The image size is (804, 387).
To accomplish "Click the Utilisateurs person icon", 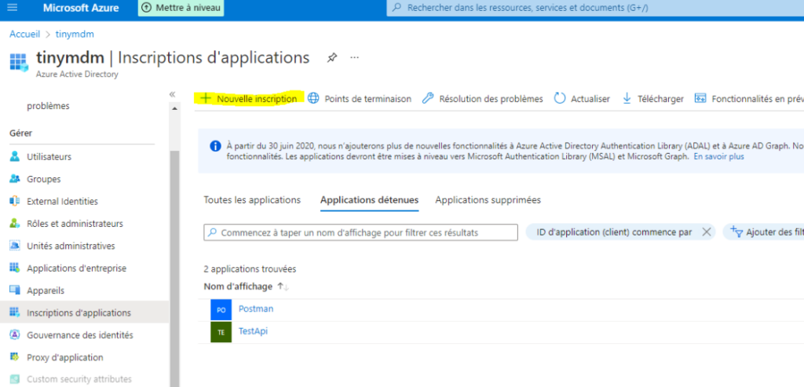I will pos(15,156).
